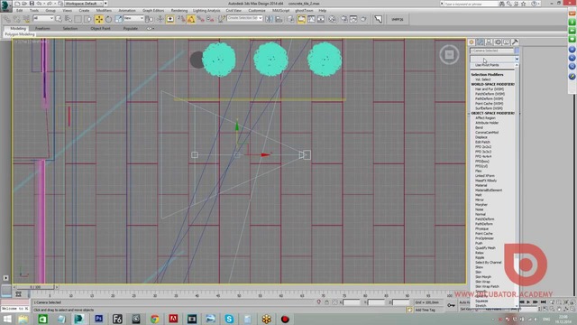The height and width of the screenshot is (325, 577).
Task: Open the Customize menu
Action: pos(257,10)
